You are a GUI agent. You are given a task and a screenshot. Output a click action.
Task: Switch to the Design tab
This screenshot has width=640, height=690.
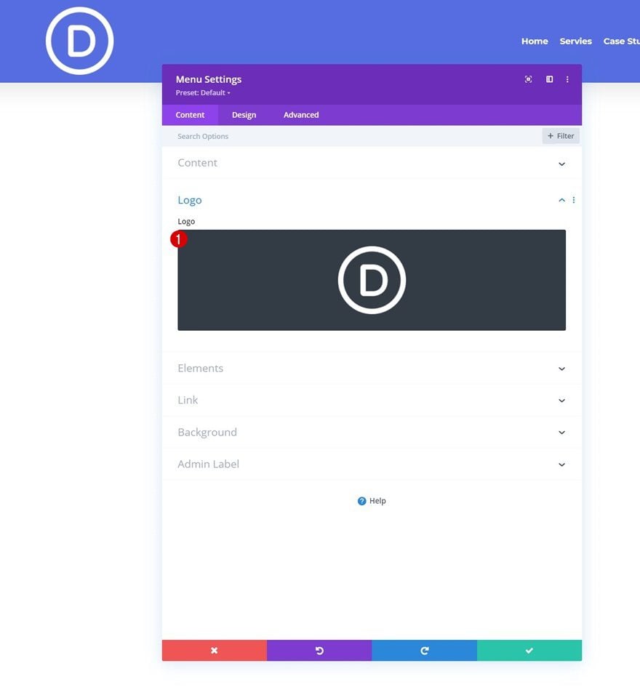coord(244,115)
